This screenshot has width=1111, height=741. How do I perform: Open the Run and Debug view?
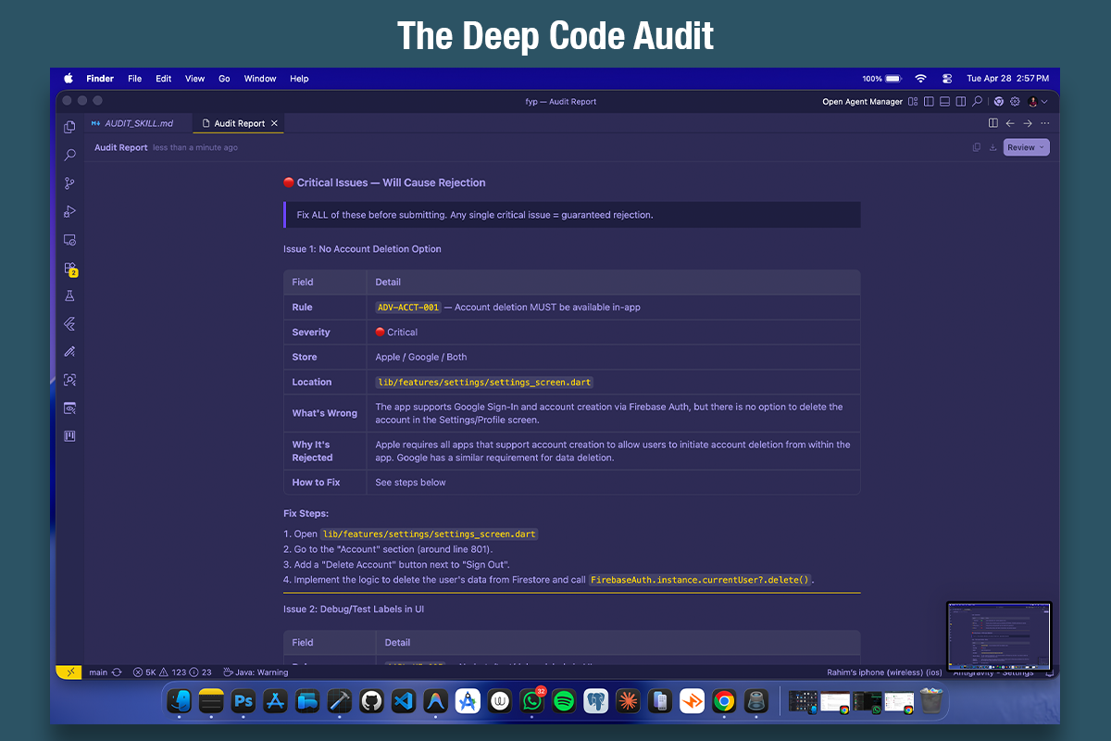(x=69, y=211)
